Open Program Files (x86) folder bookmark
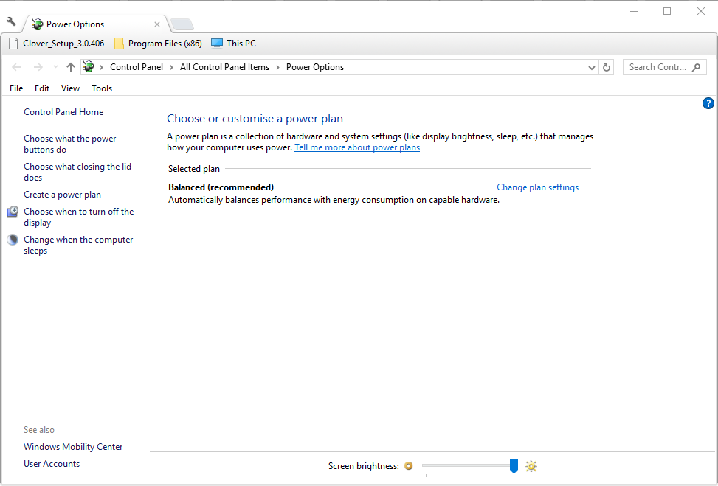 tap(158, 44)
